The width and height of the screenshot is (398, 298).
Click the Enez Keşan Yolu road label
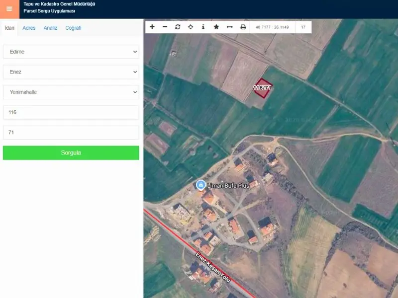point(213,267)
